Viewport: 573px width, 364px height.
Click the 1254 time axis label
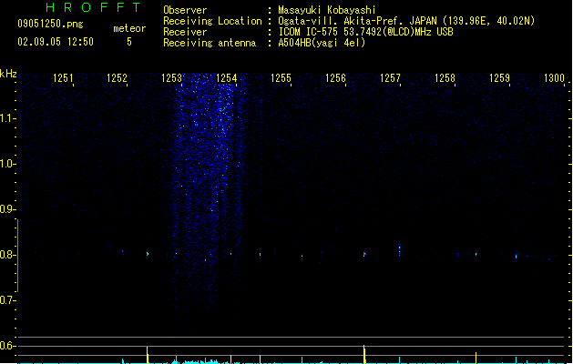227,77
